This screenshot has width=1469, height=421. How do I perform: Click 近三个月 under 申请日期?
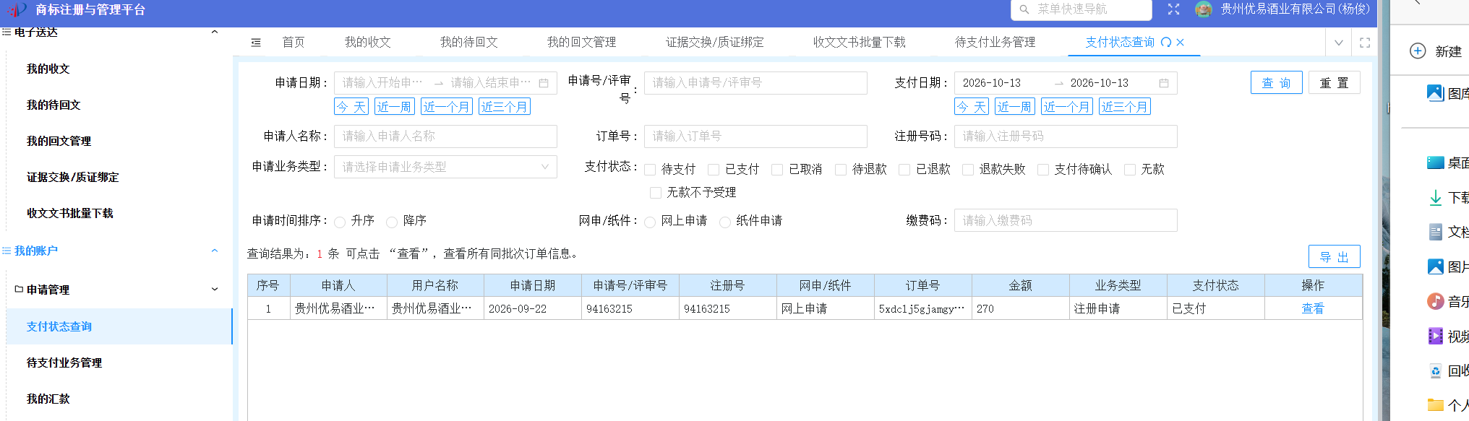pyautogui.click(x=505, y=107)
